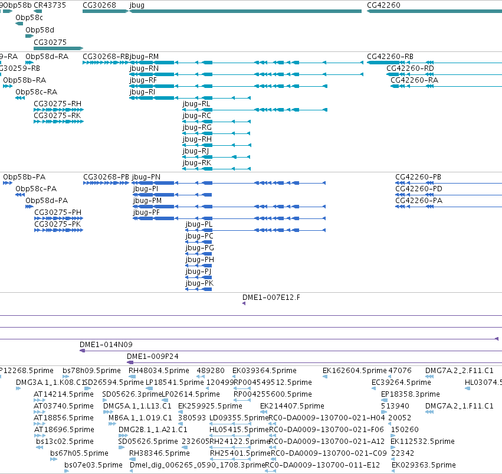
Task: Select protein jbug-PG
Action: [x=199, y=254]
